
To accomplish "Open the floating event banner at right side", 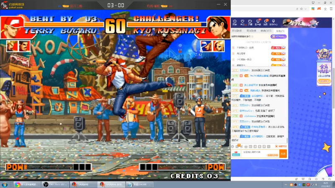I will (324, 54).
